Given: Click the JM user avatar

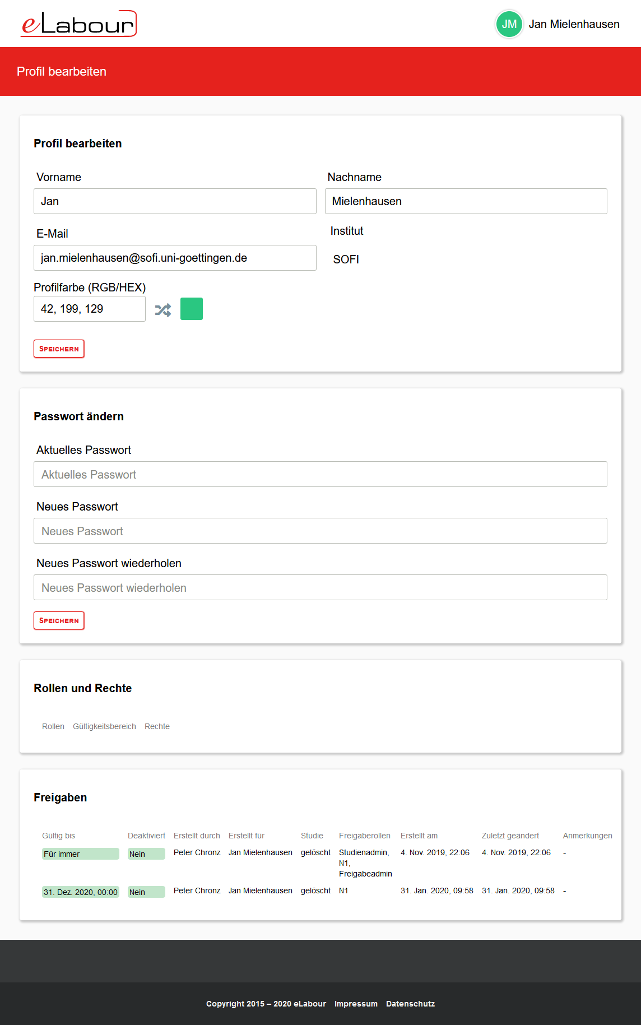Looking at the screenshot, I should tap(509, 24).
